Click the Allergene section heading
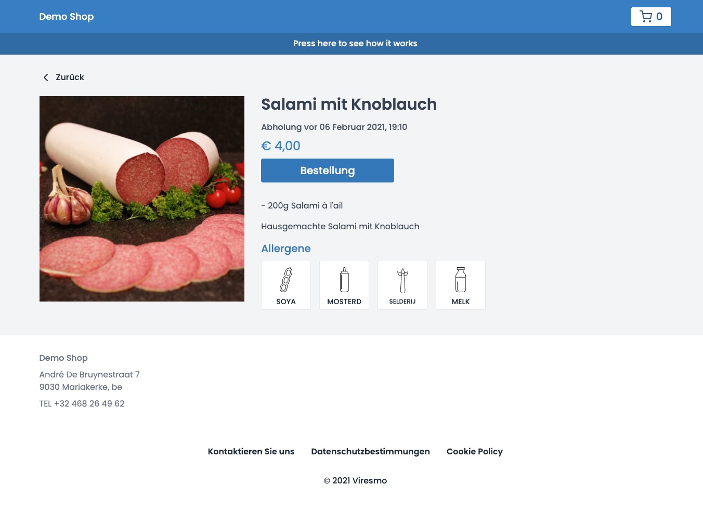 click(x=285, y=249)
